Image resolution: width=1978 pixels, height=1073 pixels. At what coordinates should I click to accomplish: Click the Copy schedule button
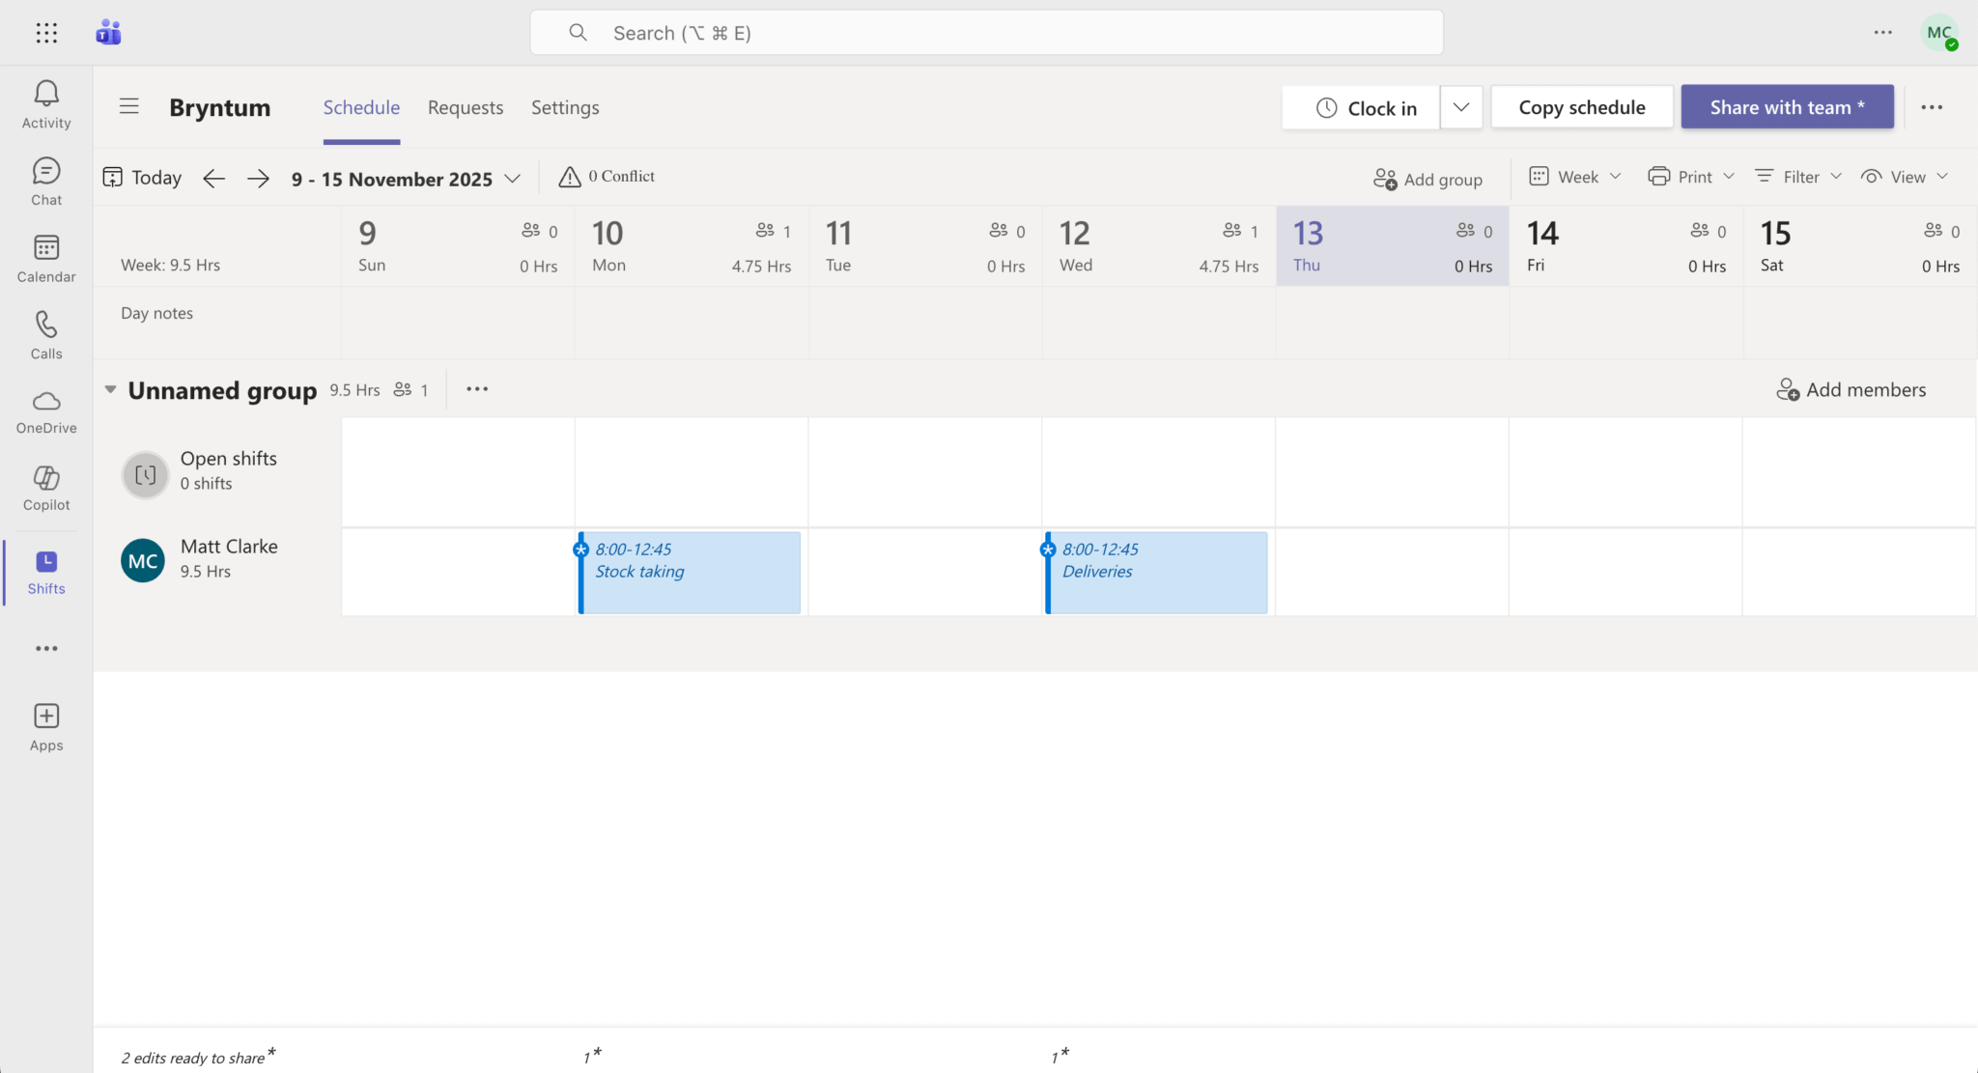(1581, 107)
